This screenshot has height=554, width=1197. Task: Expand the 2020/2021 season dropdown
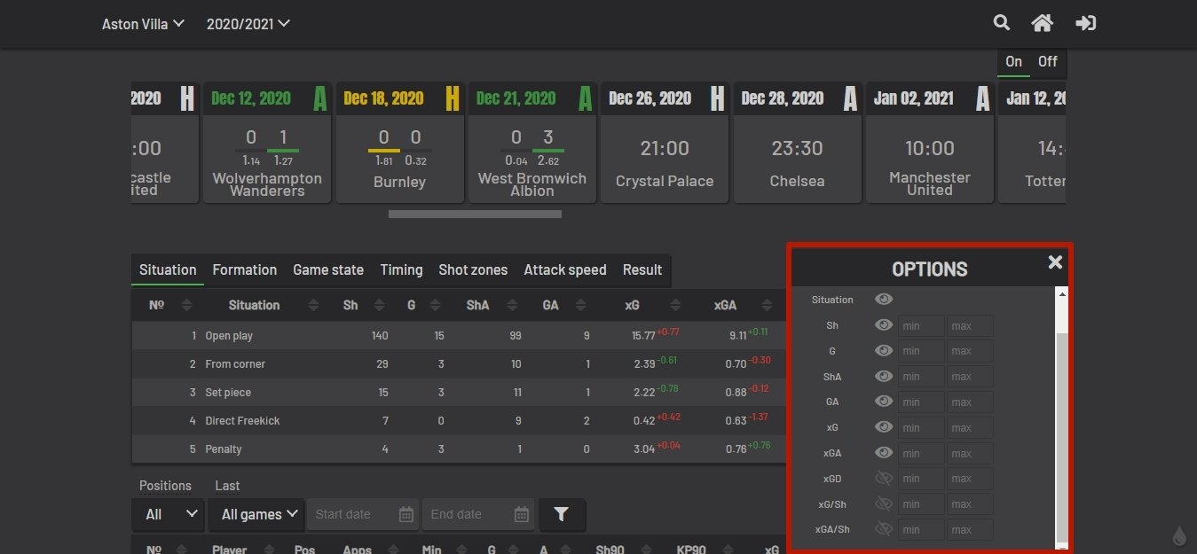point(248,24)
